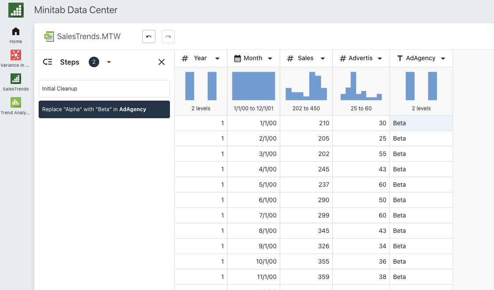Open the Advertis column dropdown menu

click(380, 58)
